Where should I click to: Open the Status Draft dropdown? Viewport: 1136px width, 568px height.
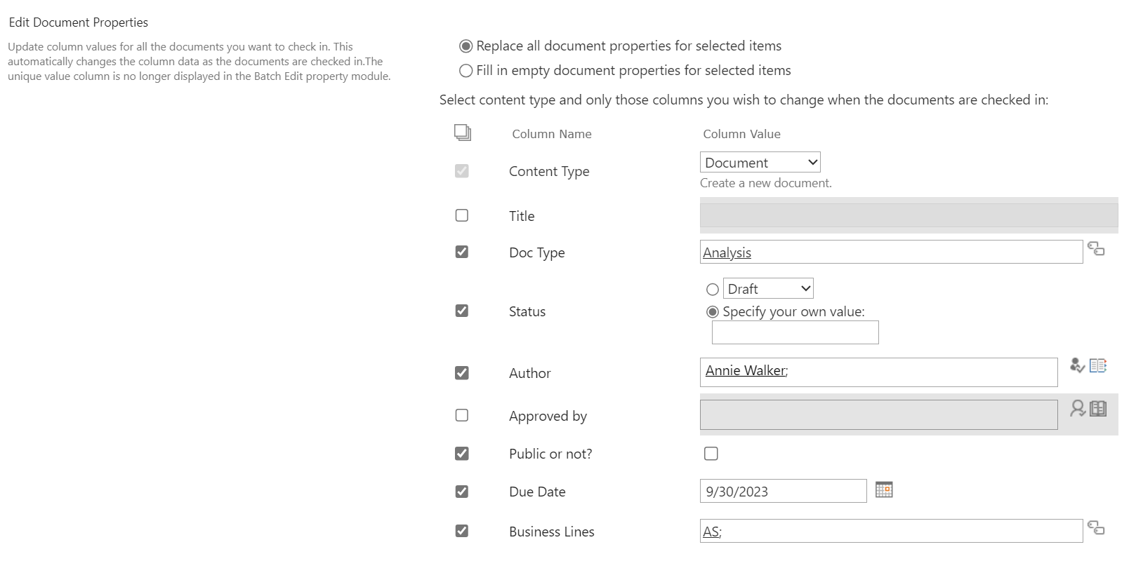tap(768, 289)
